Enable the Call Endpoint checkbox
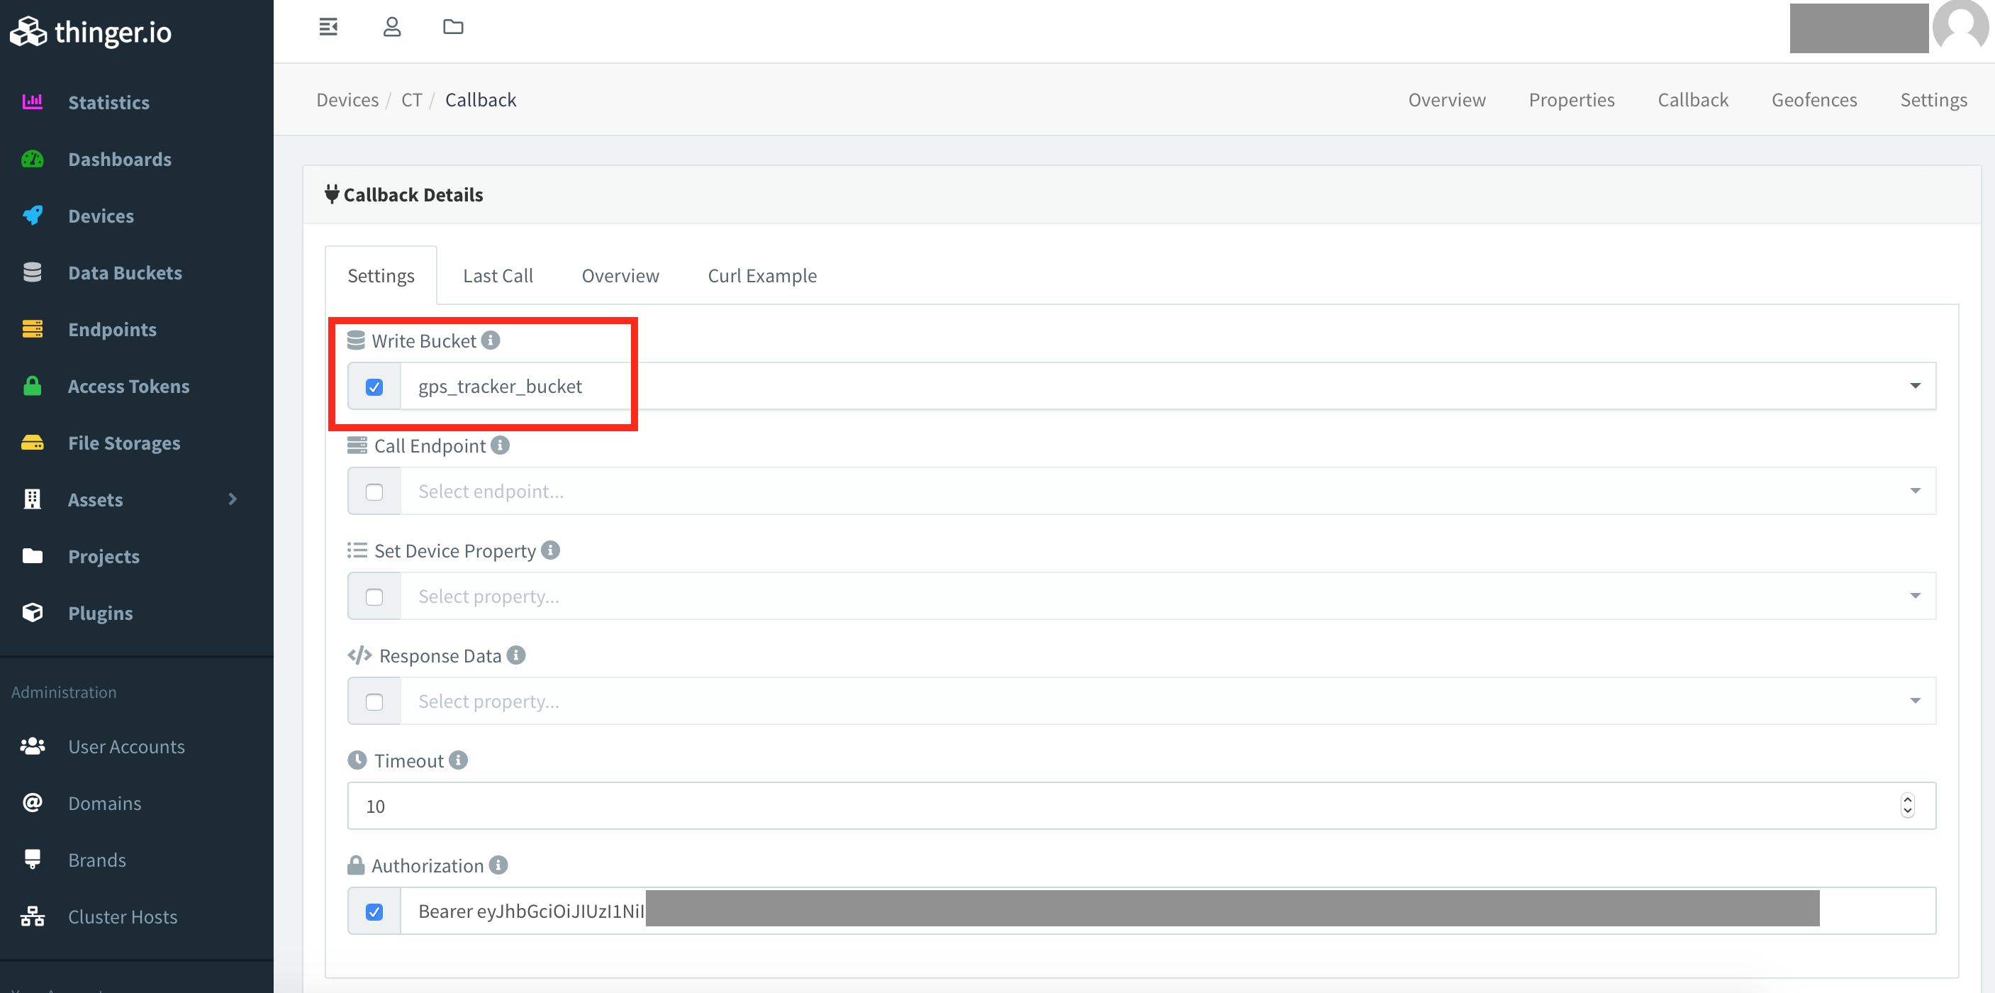The height and width of the screenshot is (993, 1995). pos(374,492)
